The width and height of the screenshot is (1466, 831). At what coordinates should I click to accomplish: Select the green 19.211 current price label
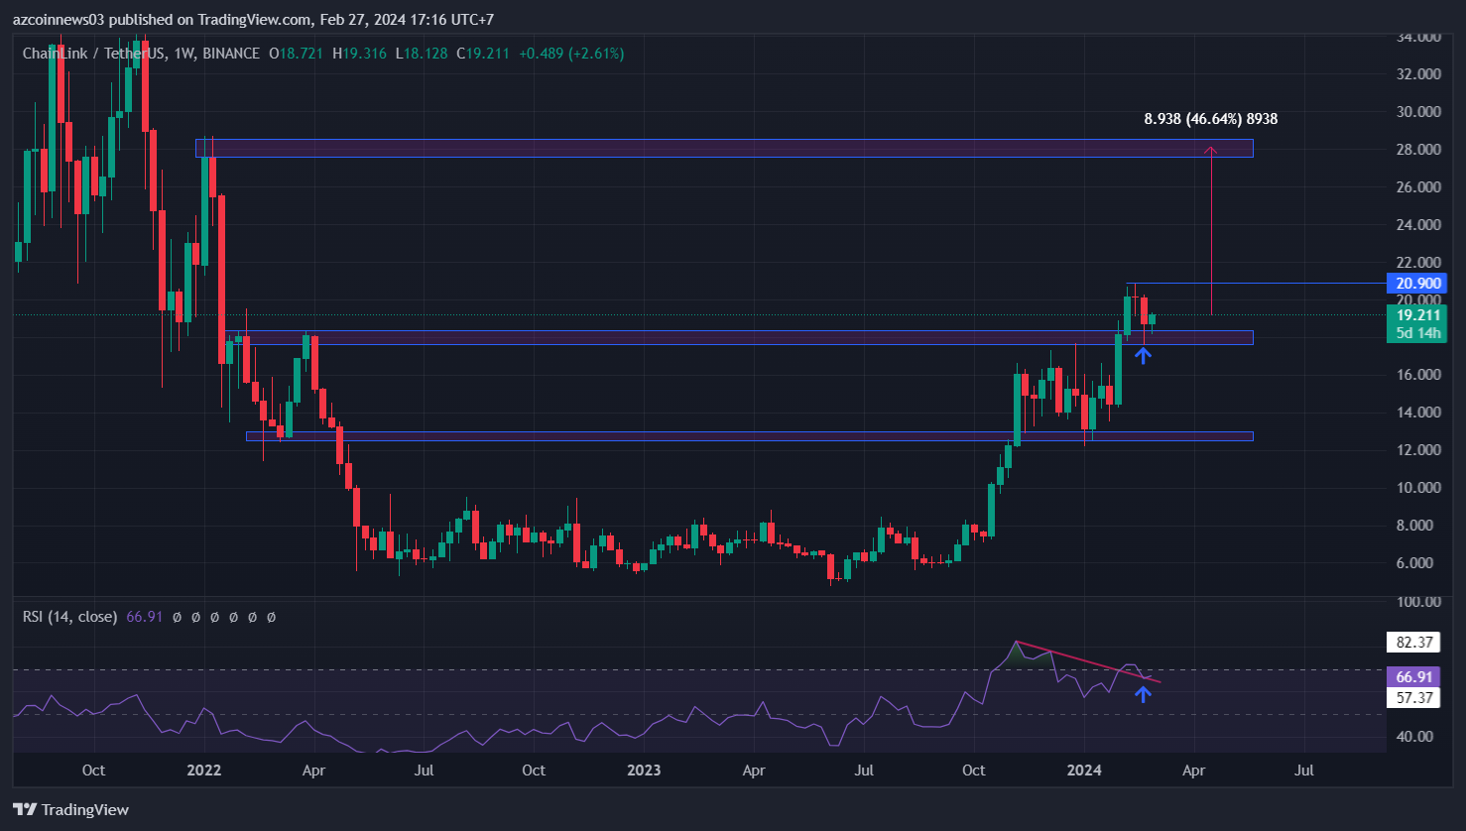[1418, 315]
